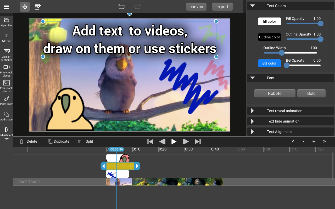
Task: Step forward one frame
Action: point(186,142)
